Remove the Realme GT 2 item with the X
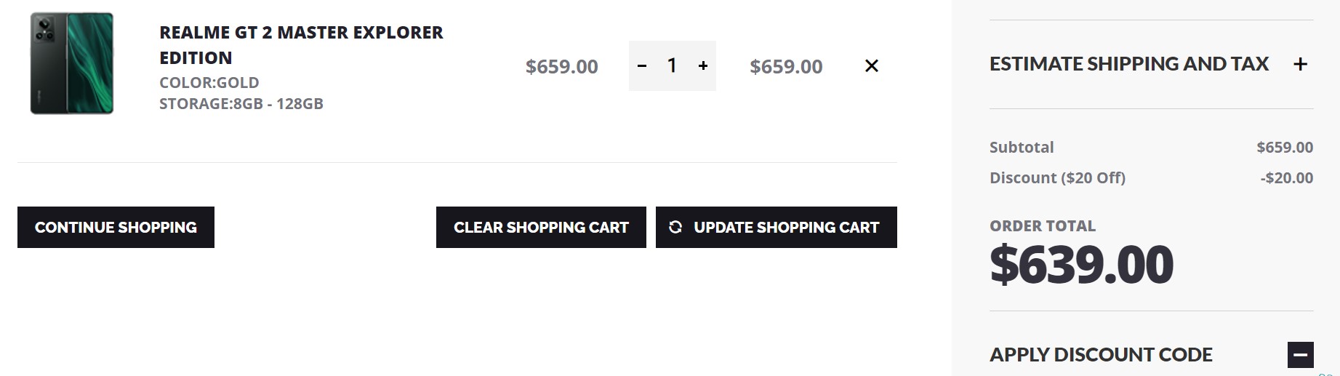Viewport: 1340px width, 376px height. tap(872, 66)
